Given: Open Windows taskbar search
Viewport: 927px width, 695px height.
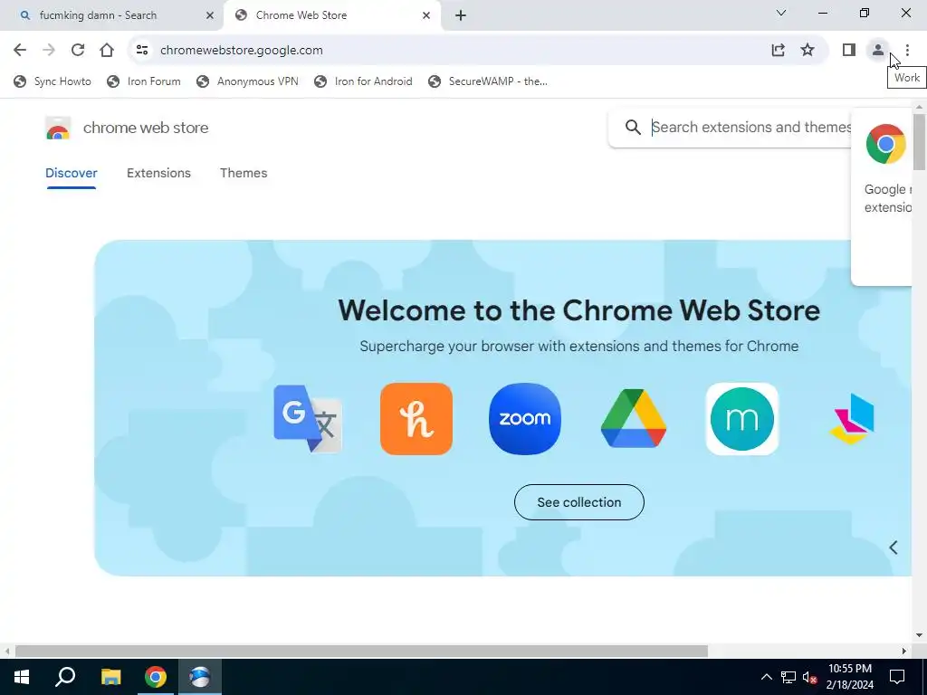Looking at the screenshot, I should 65,677.
